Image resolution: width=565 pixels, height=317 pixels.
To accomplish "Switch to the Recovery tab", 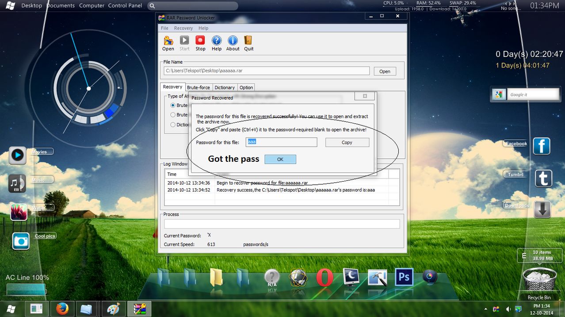I will click(172, 87).
